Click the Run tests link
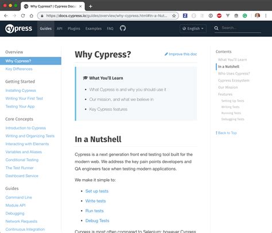The height and width of the screenshot is (233, 272). point(95,211)
